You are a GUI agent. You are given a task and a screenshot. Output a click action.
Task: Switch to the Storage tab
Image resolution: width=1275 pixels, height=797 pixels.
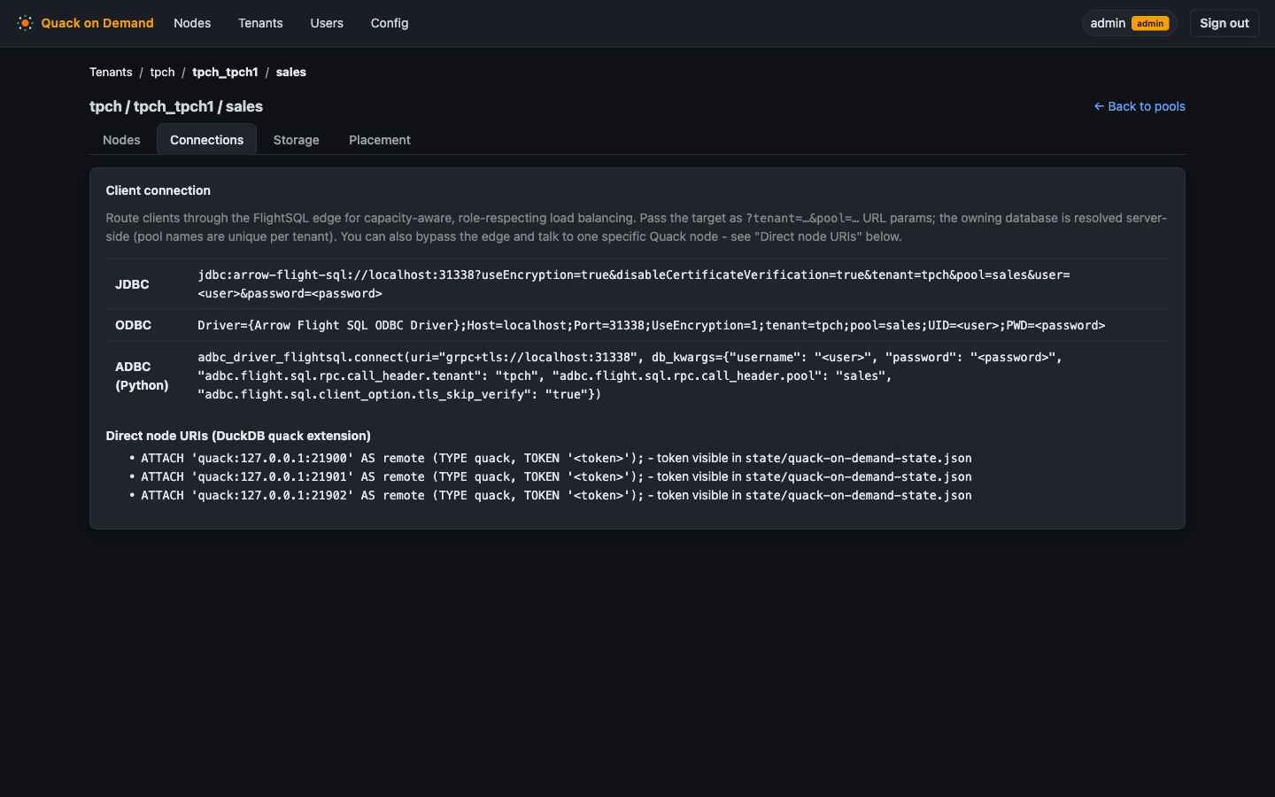(x=296, y=140)
